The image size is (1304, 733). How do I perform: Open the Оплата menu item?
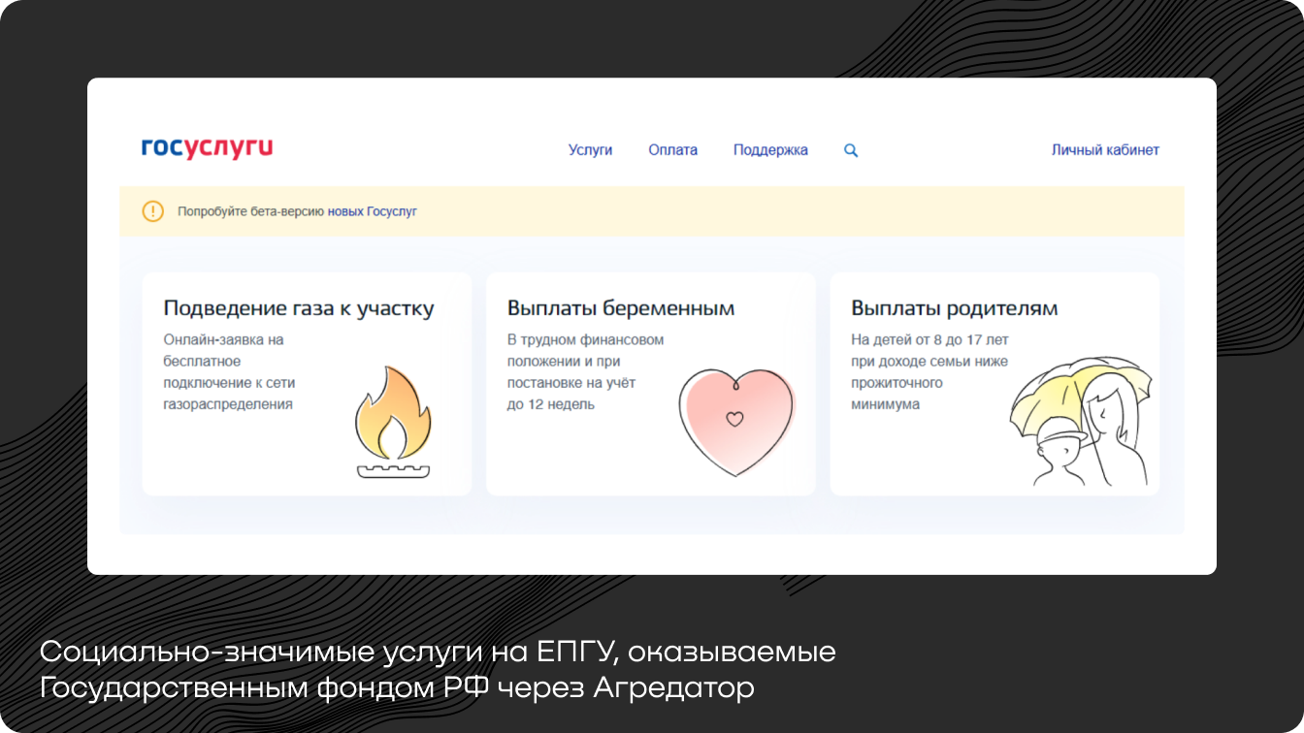tap(672, 150)
